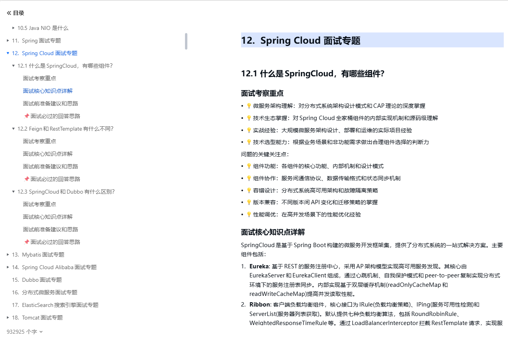This screenshot has width=508, height=338.
Task: Open 面试前准备建议和思路 under section 12.3
Action: pyautogui.click(x=50, y=229)
